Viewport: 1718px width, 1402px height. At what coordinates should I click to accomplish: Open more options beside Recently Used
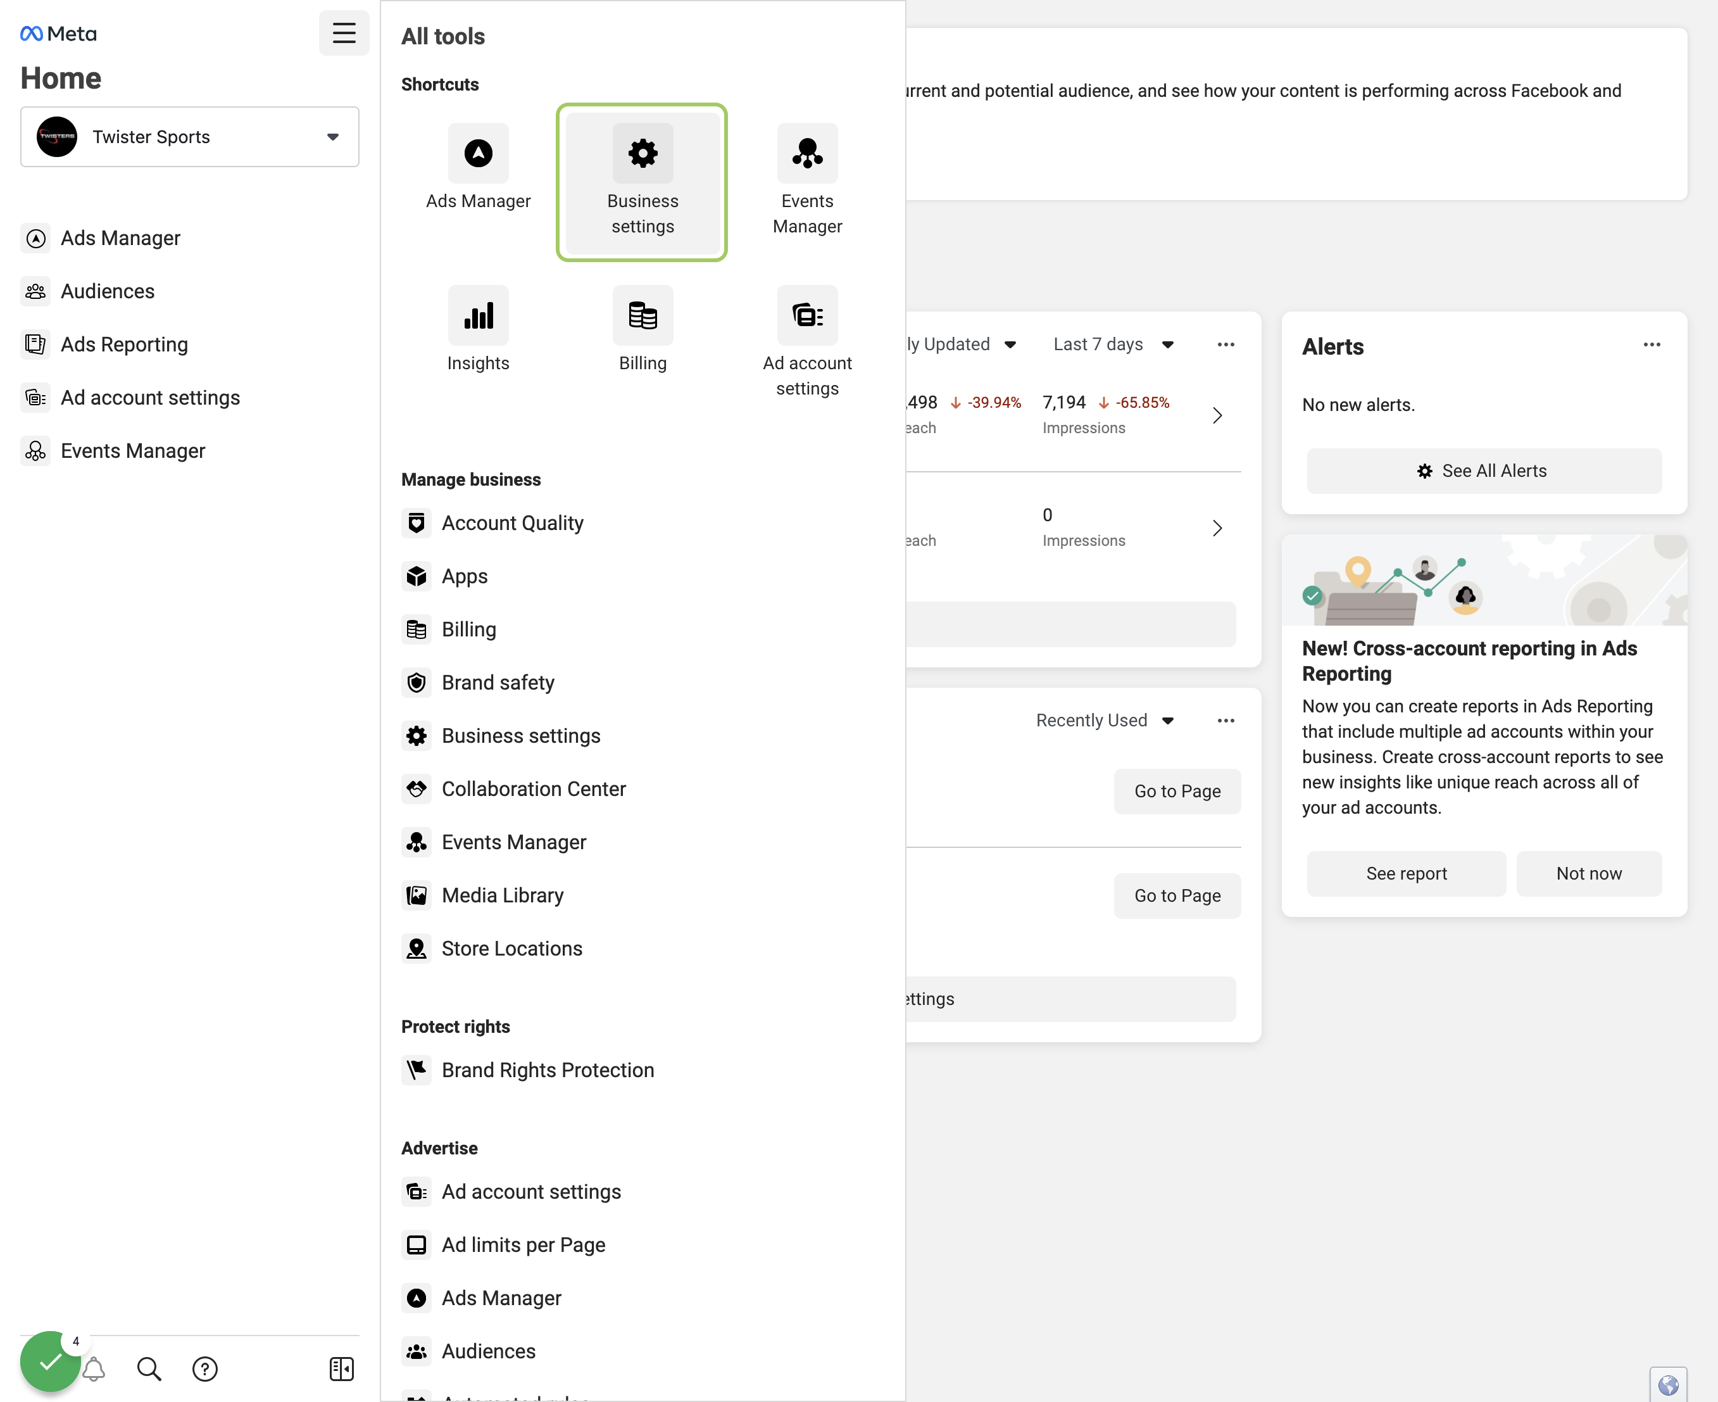(x=1226, y=721)
